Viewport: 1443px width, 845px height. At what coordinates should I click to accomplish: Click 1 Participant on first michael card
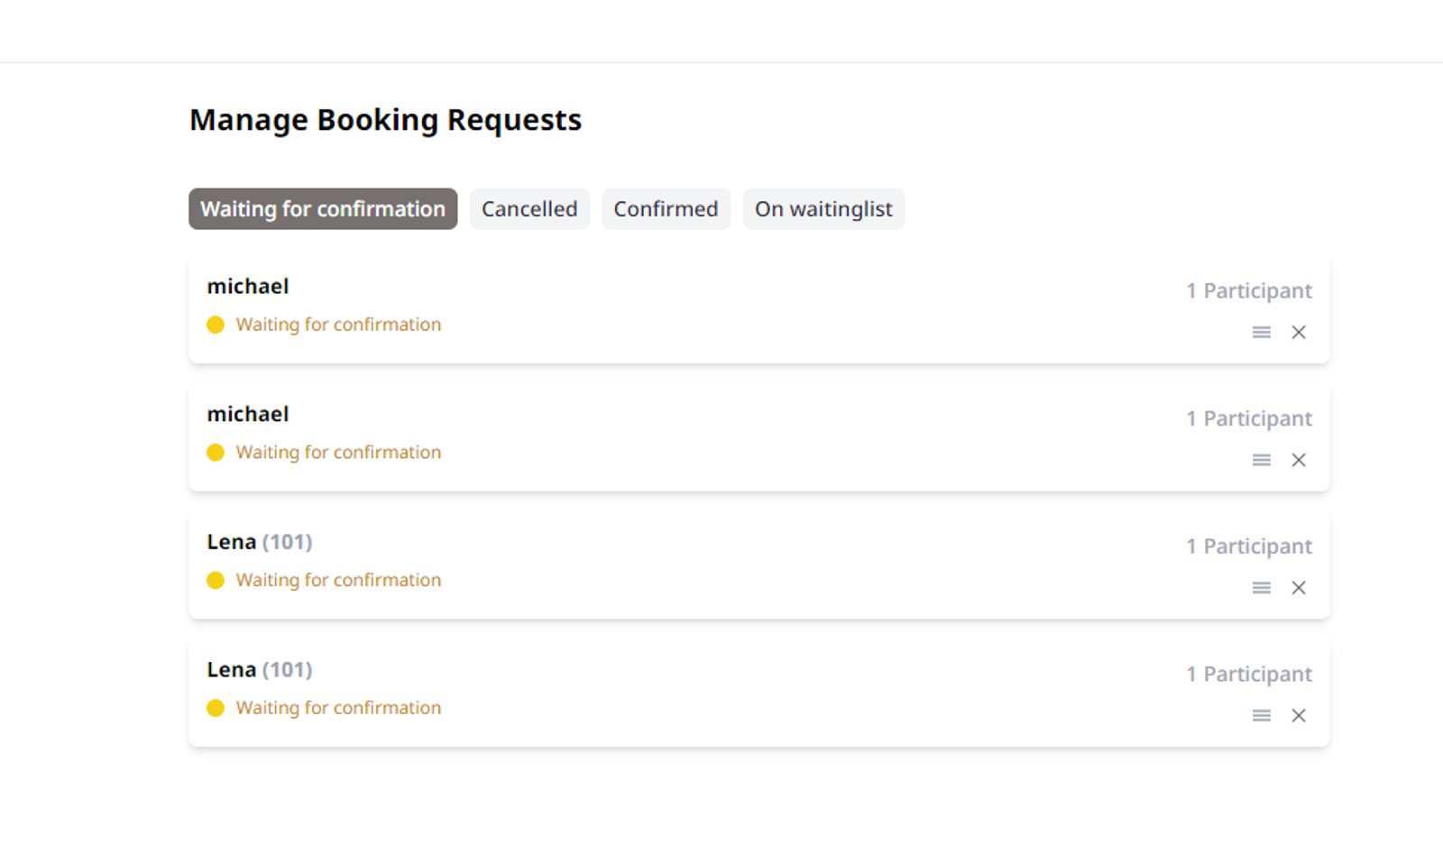[1249, 291]
